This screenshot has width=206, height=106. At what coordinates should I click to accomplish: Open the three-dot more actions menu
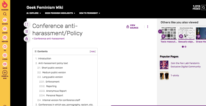coord(148,26)
